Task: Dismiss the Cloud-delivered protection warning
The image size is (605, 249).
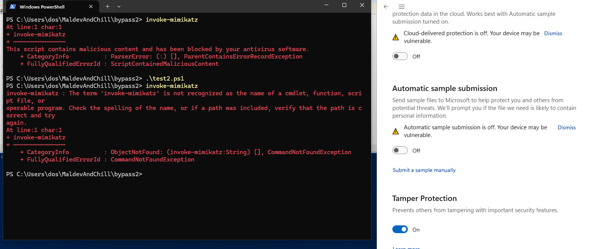Action: coord(553,33)
